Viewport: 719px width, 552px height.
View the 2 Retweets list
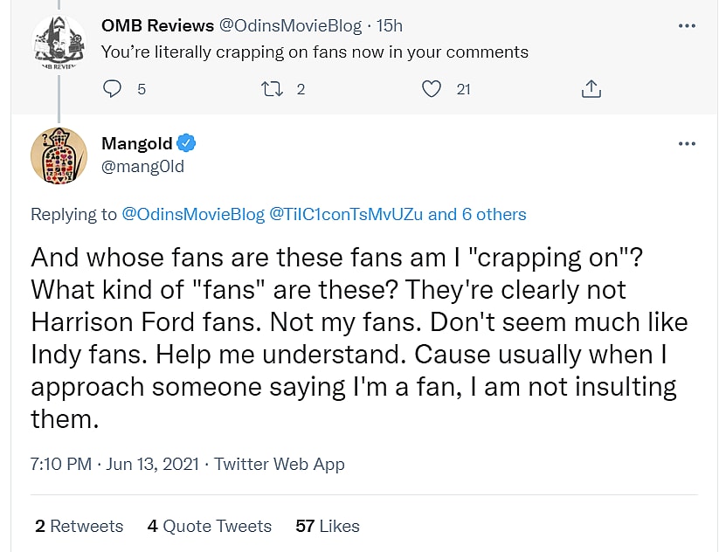[x=80, y=526]
